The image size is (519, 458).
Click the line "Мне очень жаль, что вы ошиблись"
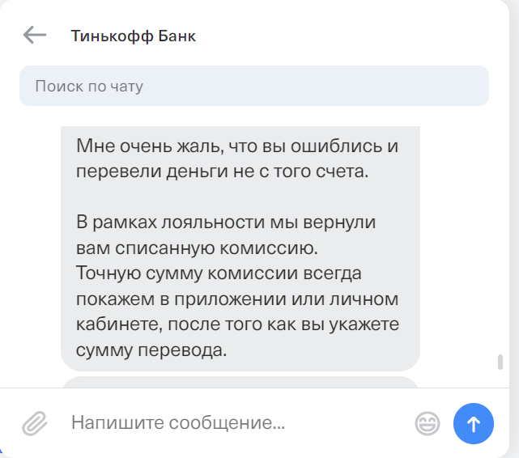pos(237,146)
